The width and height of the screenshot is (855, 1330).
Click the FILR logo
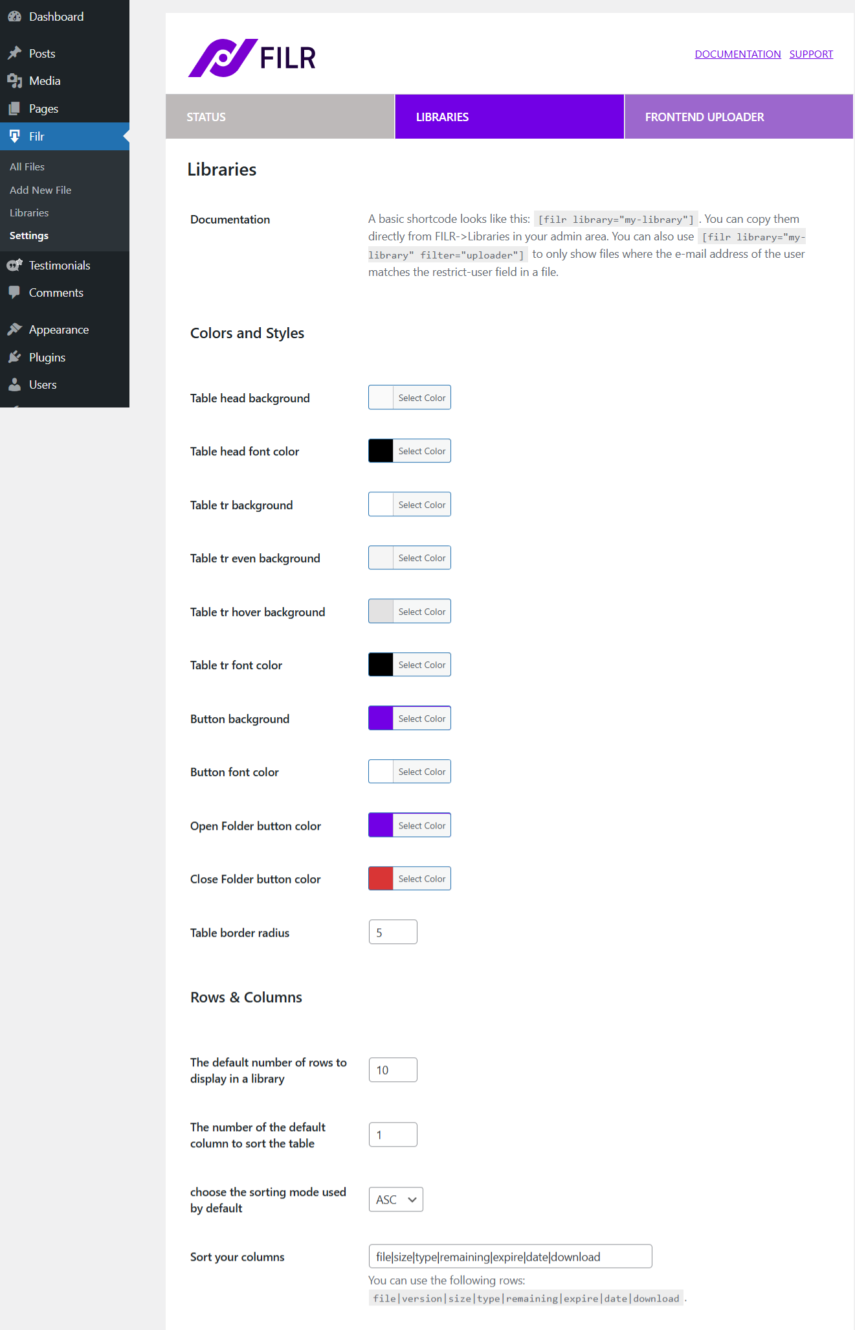point(252,58)
